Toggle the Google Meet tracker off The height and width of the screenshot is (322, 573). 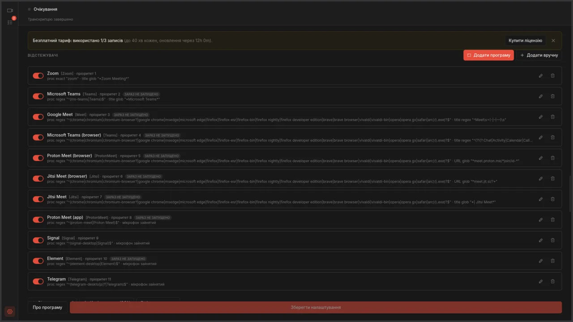point(38,117)
